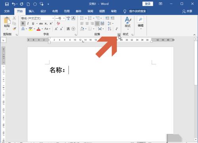Click the Bullets list icon
Image resolution: width=198 pixels, height=143 pixels.
click(82, 18)
